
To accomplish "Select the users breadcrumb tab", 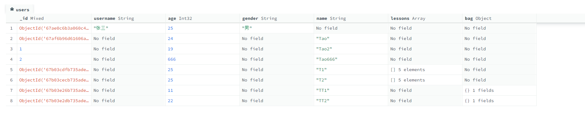I will click(22, 10).
